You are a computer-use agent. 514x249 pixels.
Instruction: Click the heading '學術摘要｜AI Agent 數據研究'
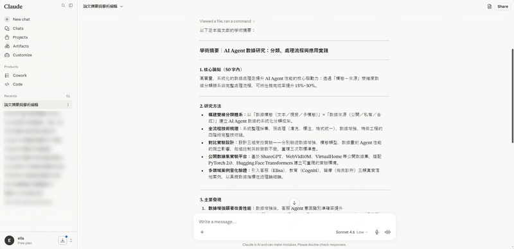pyautogui.click(x=264, y=51)
